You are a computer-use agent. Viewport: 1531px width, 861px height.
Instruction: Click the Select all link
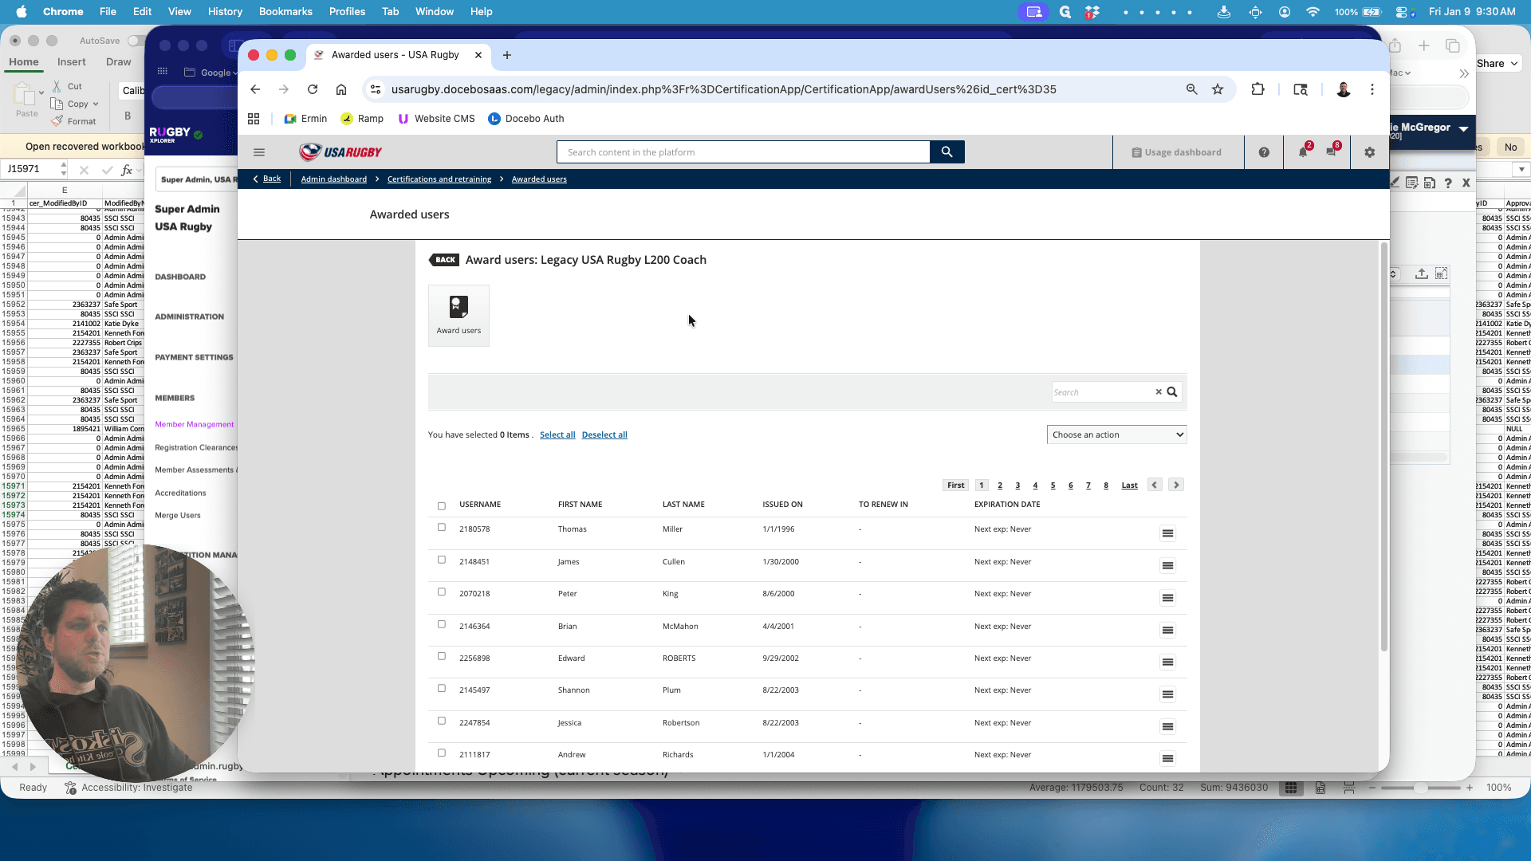coord(557,435)
